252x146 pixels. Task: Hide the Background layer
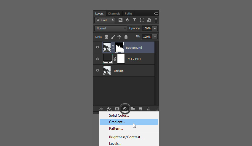[98, 47]
